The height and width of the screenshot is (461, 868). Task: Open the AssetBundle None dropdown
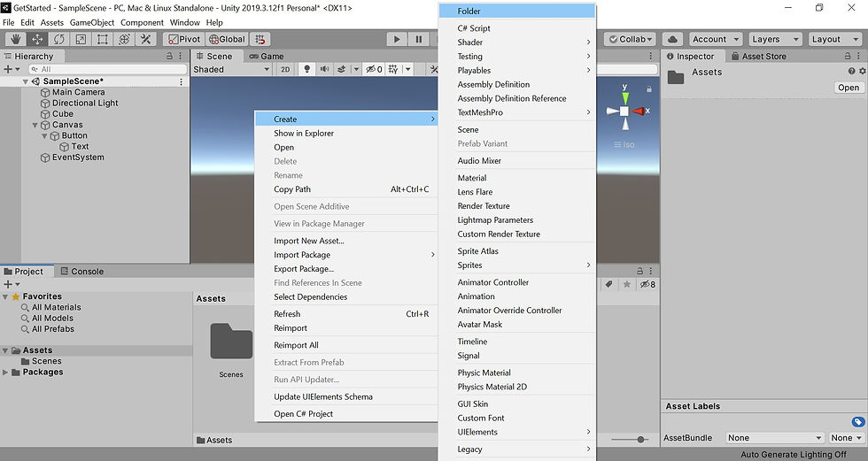click(775, 438)
